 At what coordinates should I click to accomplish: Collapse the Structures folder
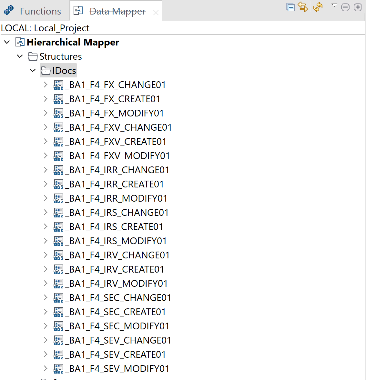point(19,56)
